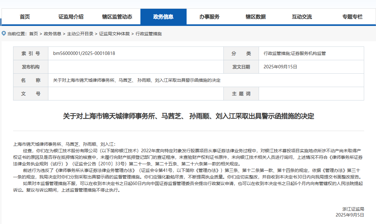Click the 名称 header cell

pyautogui.click(x=31, y=80)
